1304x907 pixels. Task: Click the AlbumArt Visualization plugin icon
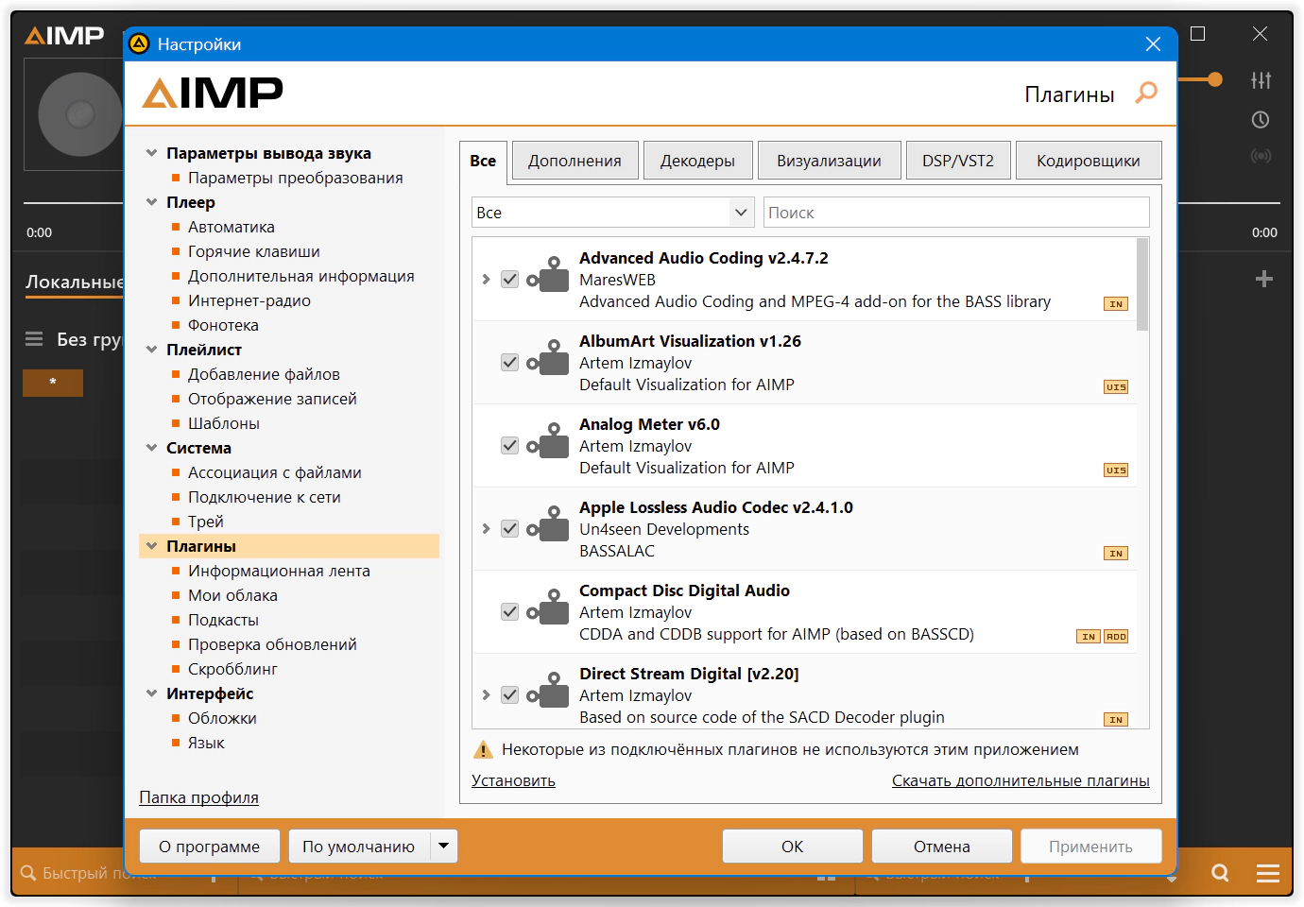click(548, 359)
